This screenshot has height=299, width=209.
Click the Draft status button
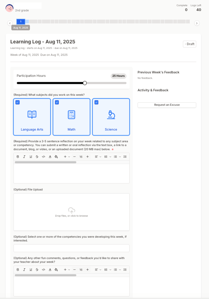(x=189, y=44)
